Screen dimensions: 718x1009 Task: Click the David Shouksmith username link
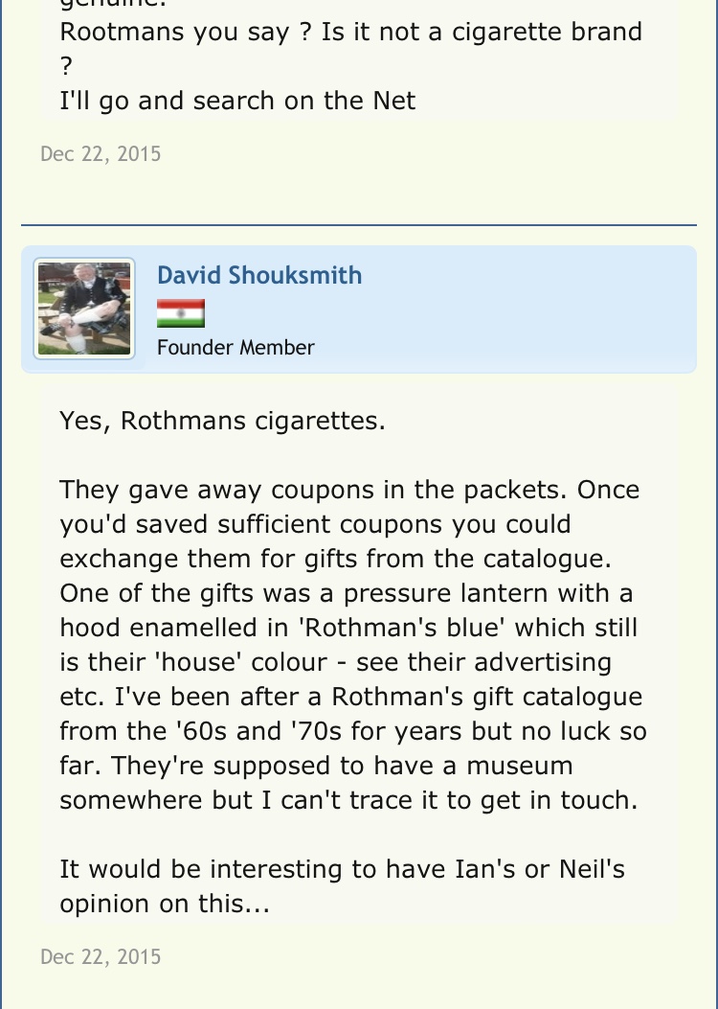click(x=258, y=276)
